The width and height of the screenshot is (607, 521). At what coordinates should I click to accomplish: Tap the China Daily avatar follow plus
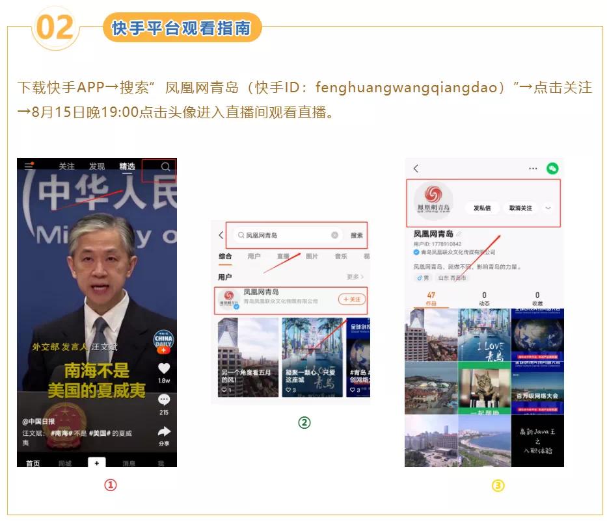coord(163,350)
